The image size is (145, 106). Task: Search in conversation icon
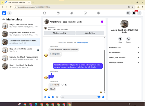coord(128,39)
